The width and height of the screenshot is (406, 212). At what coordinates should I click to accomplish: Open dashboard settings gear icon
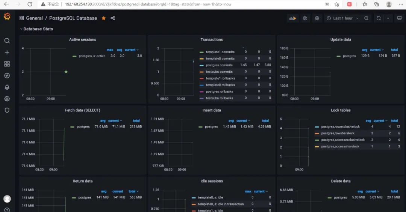coord(317,18)
